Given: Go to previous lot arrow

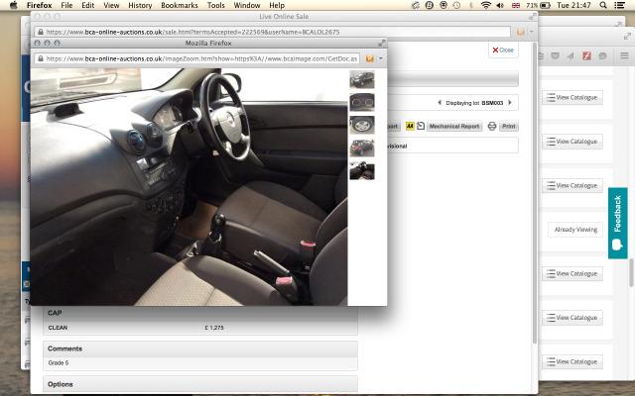Looking at the screenshot, I should (440, 103).
